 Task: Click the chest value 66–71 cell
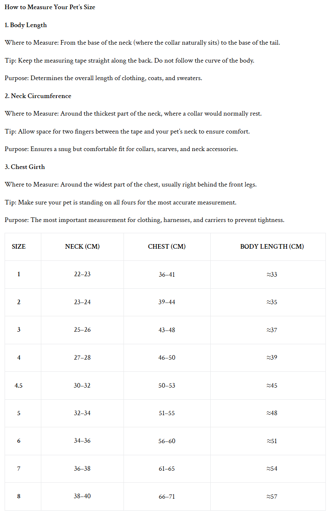[x=167, y=497]
